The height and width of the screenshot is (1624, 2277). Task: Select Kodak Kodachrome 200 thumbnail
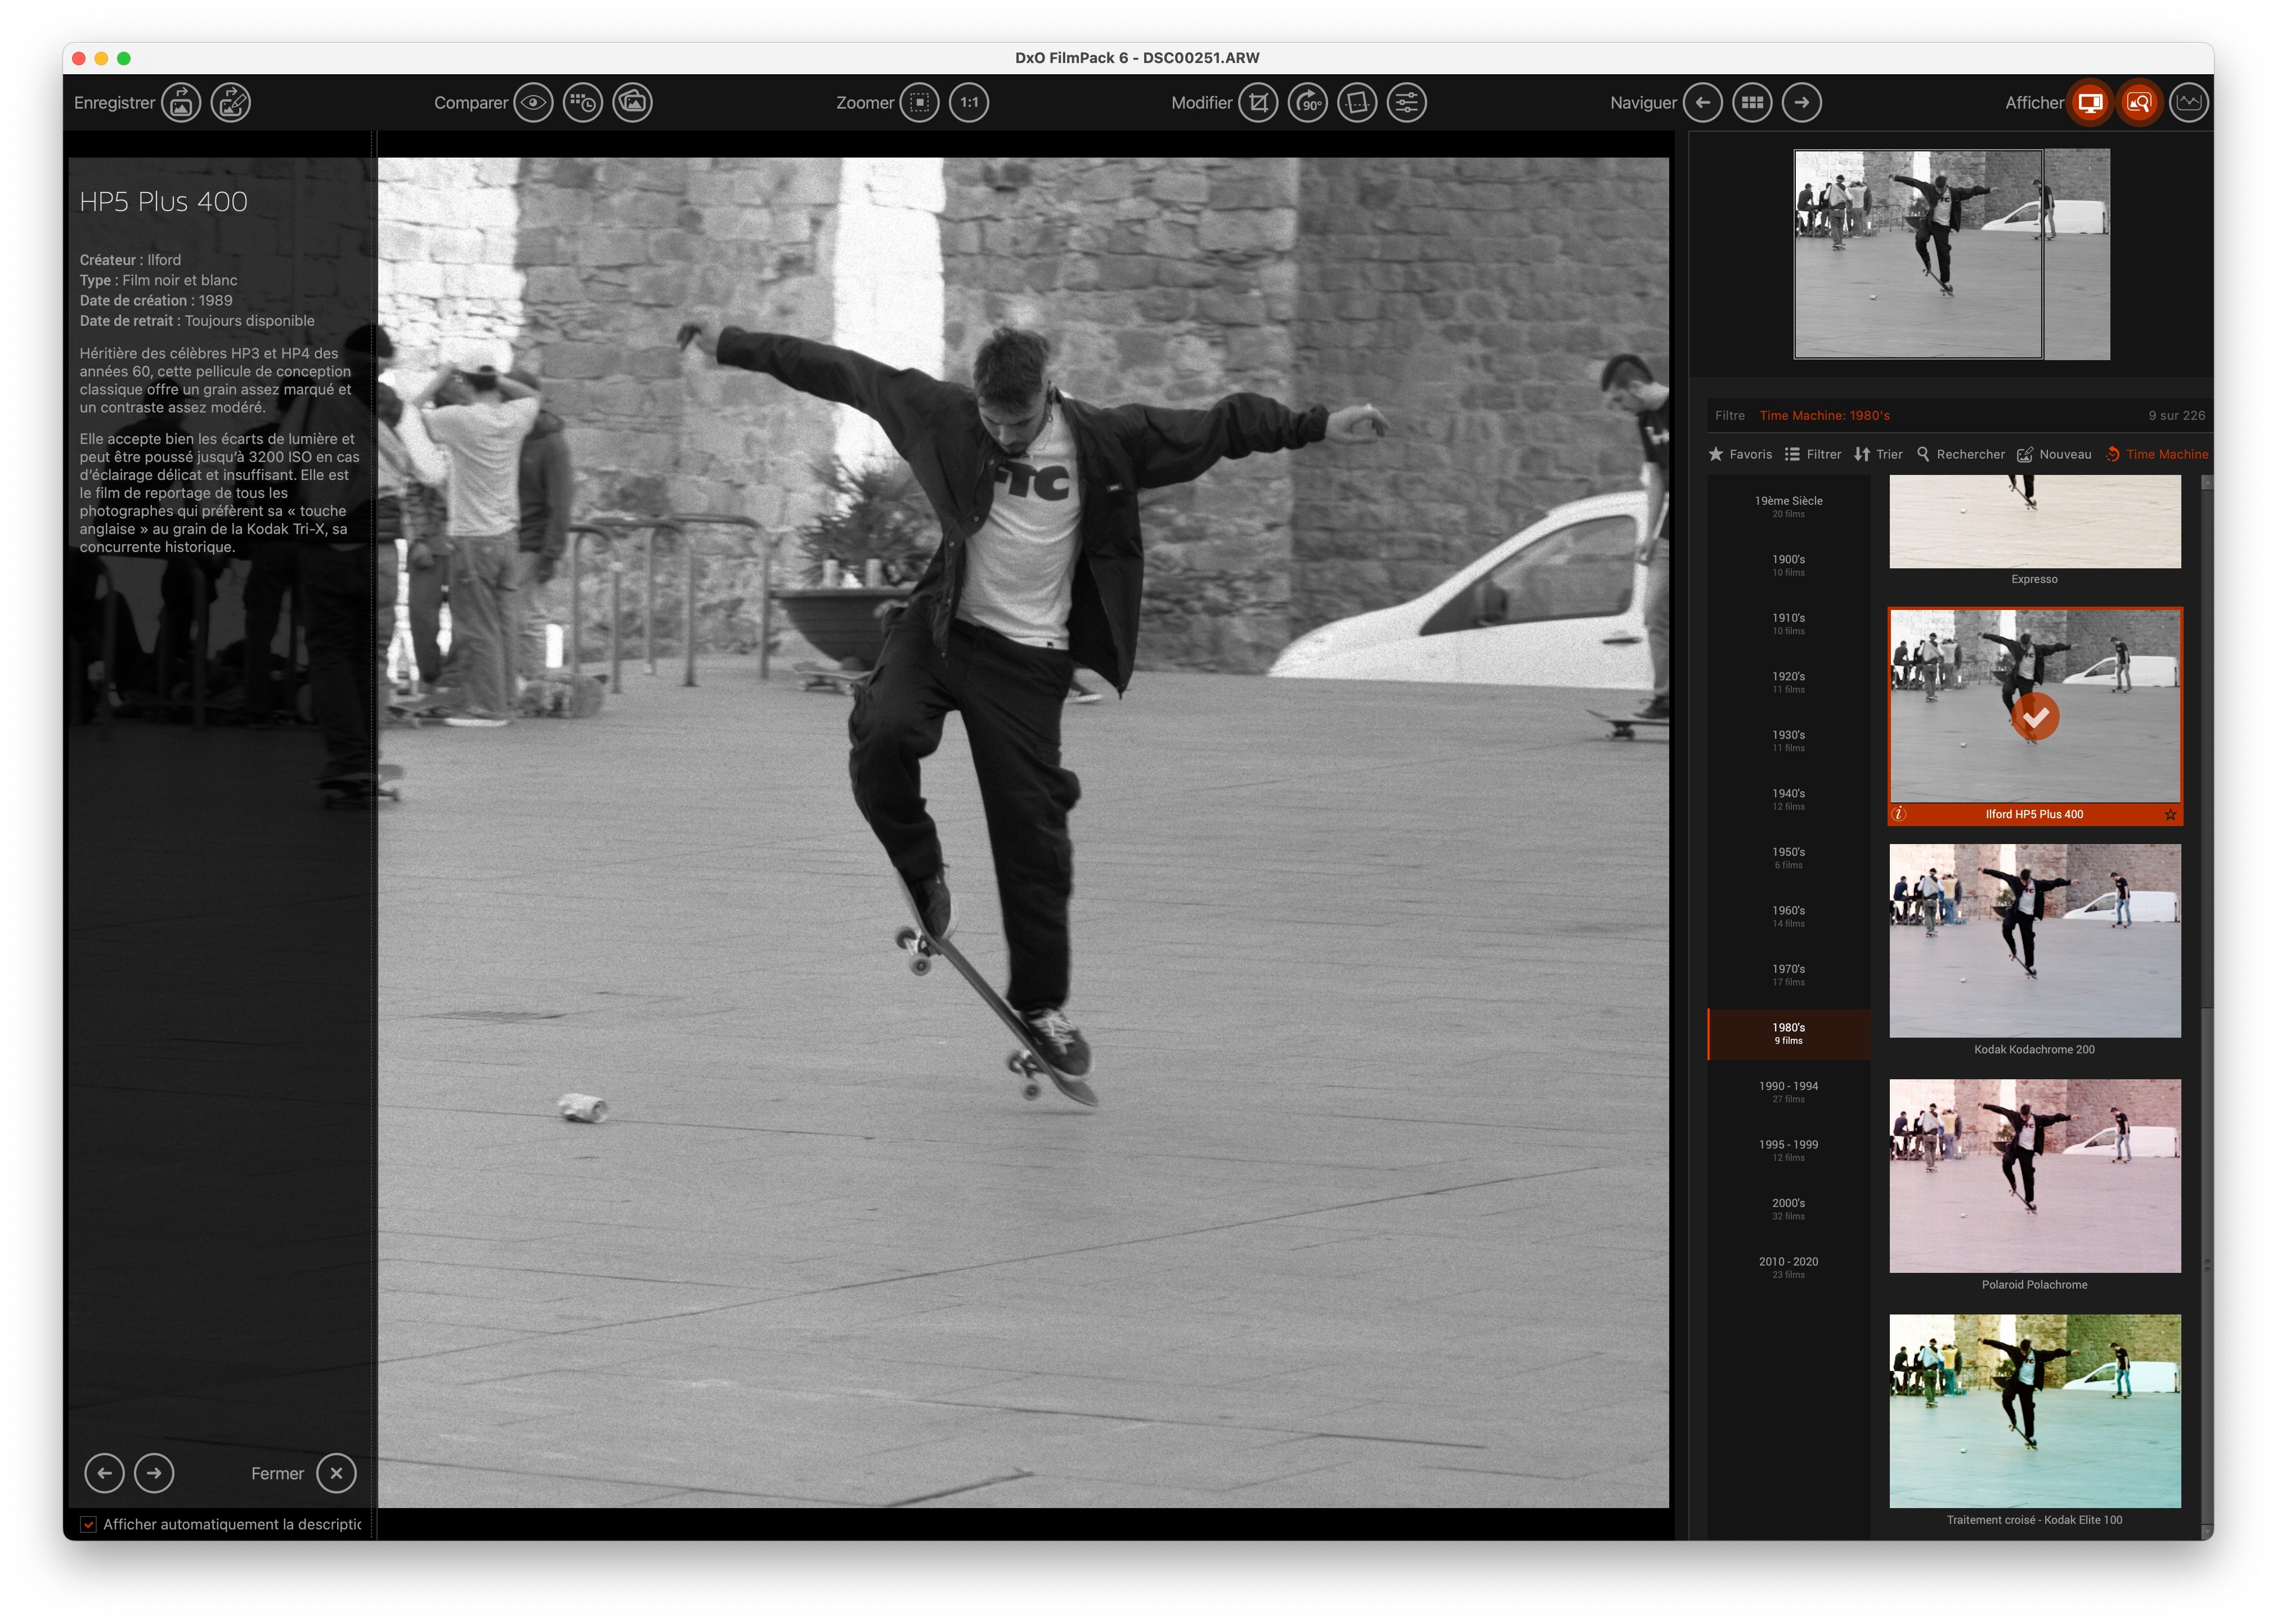point(2034,940)
